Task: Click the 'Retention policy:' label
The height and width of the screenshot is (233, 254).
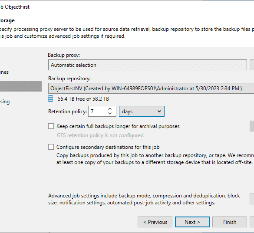Action: point(67,112)
